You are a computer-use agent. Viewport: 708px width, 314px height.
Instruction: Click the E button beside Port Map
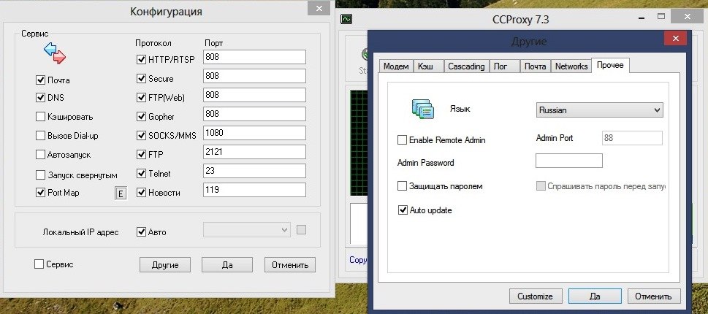[121, 193]
